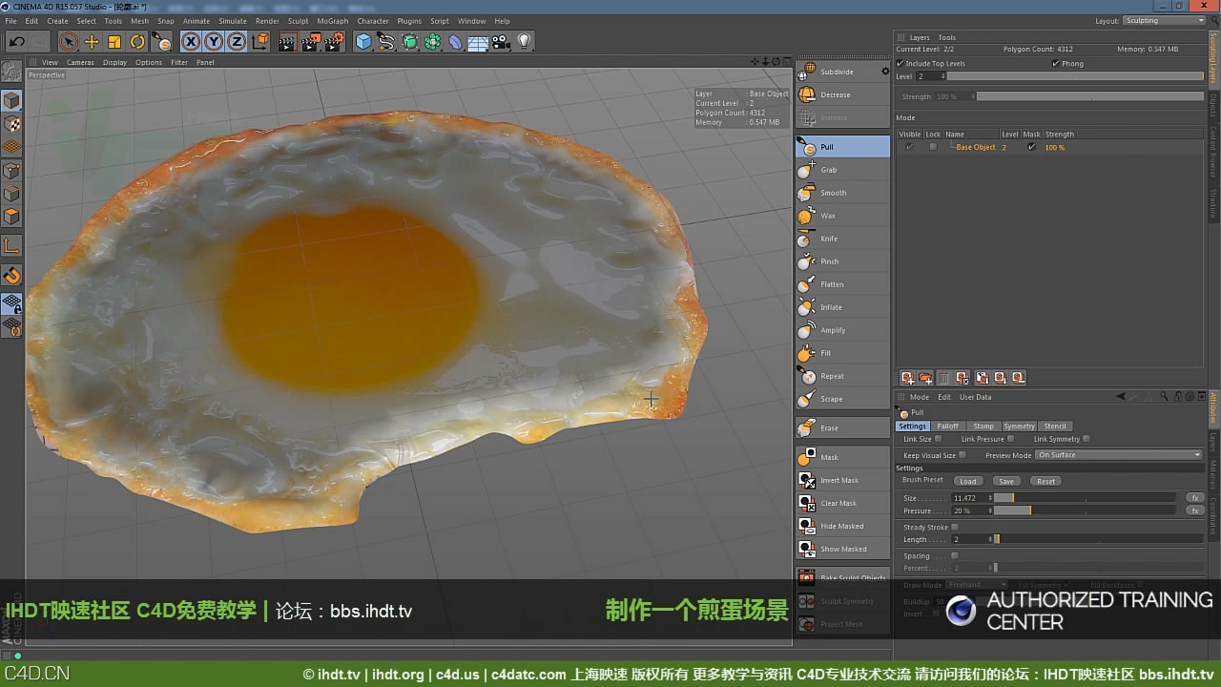The width and height of the screenshot is (1221, 687).
Task: Toggle X axis lock
Action: click(x=191, y=42)
